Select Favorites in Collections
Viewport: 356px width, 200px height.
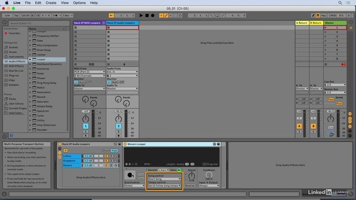click(x=14, y=33)
